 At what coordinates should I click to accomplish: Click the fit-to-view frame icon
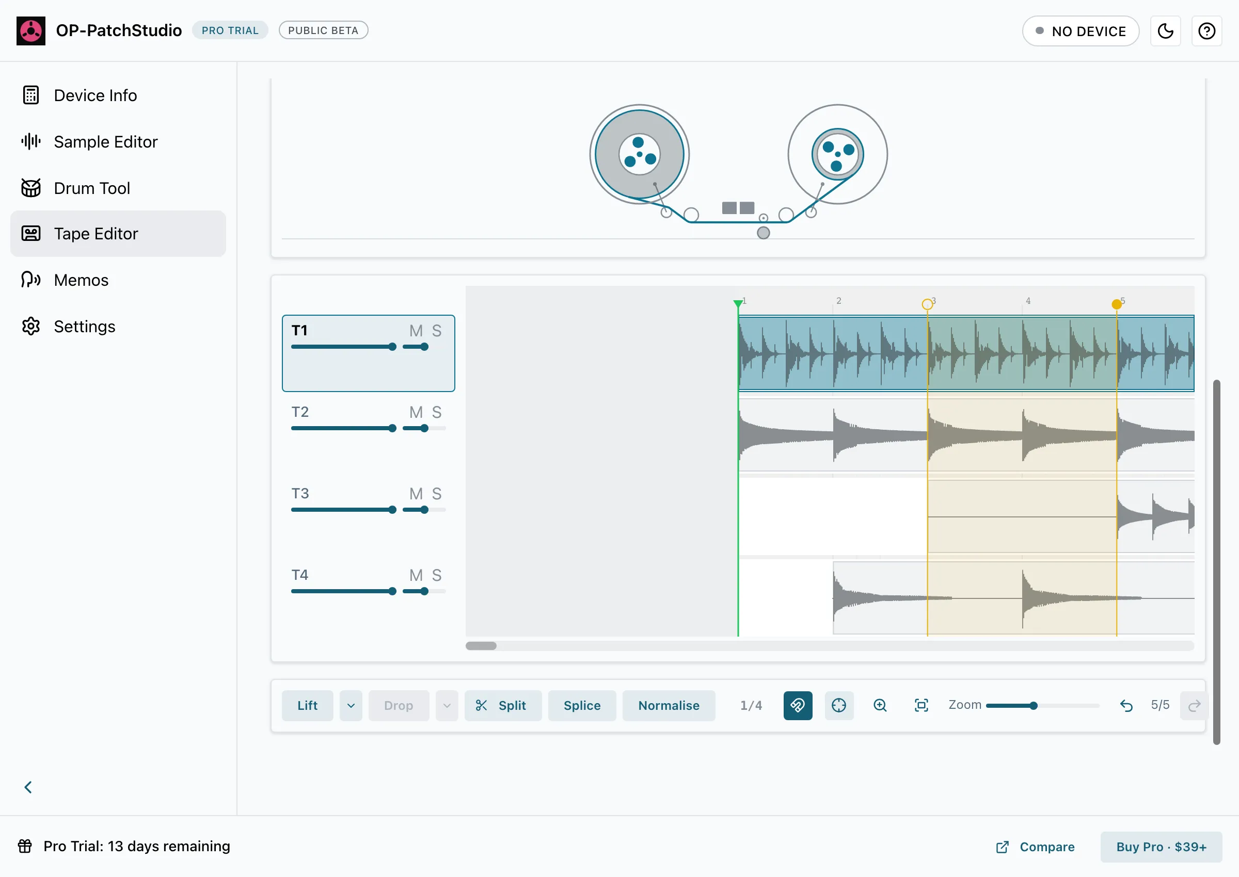922,705
